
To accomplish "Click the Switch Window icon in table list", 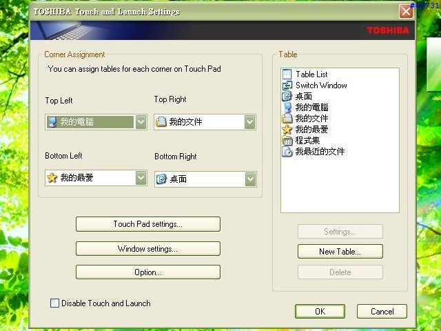I will coord(287,86).
